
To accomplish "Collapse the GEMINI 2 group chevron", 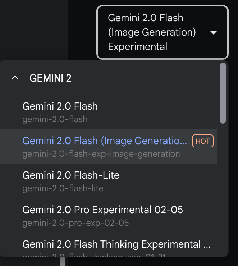I will tap(15, 78).
